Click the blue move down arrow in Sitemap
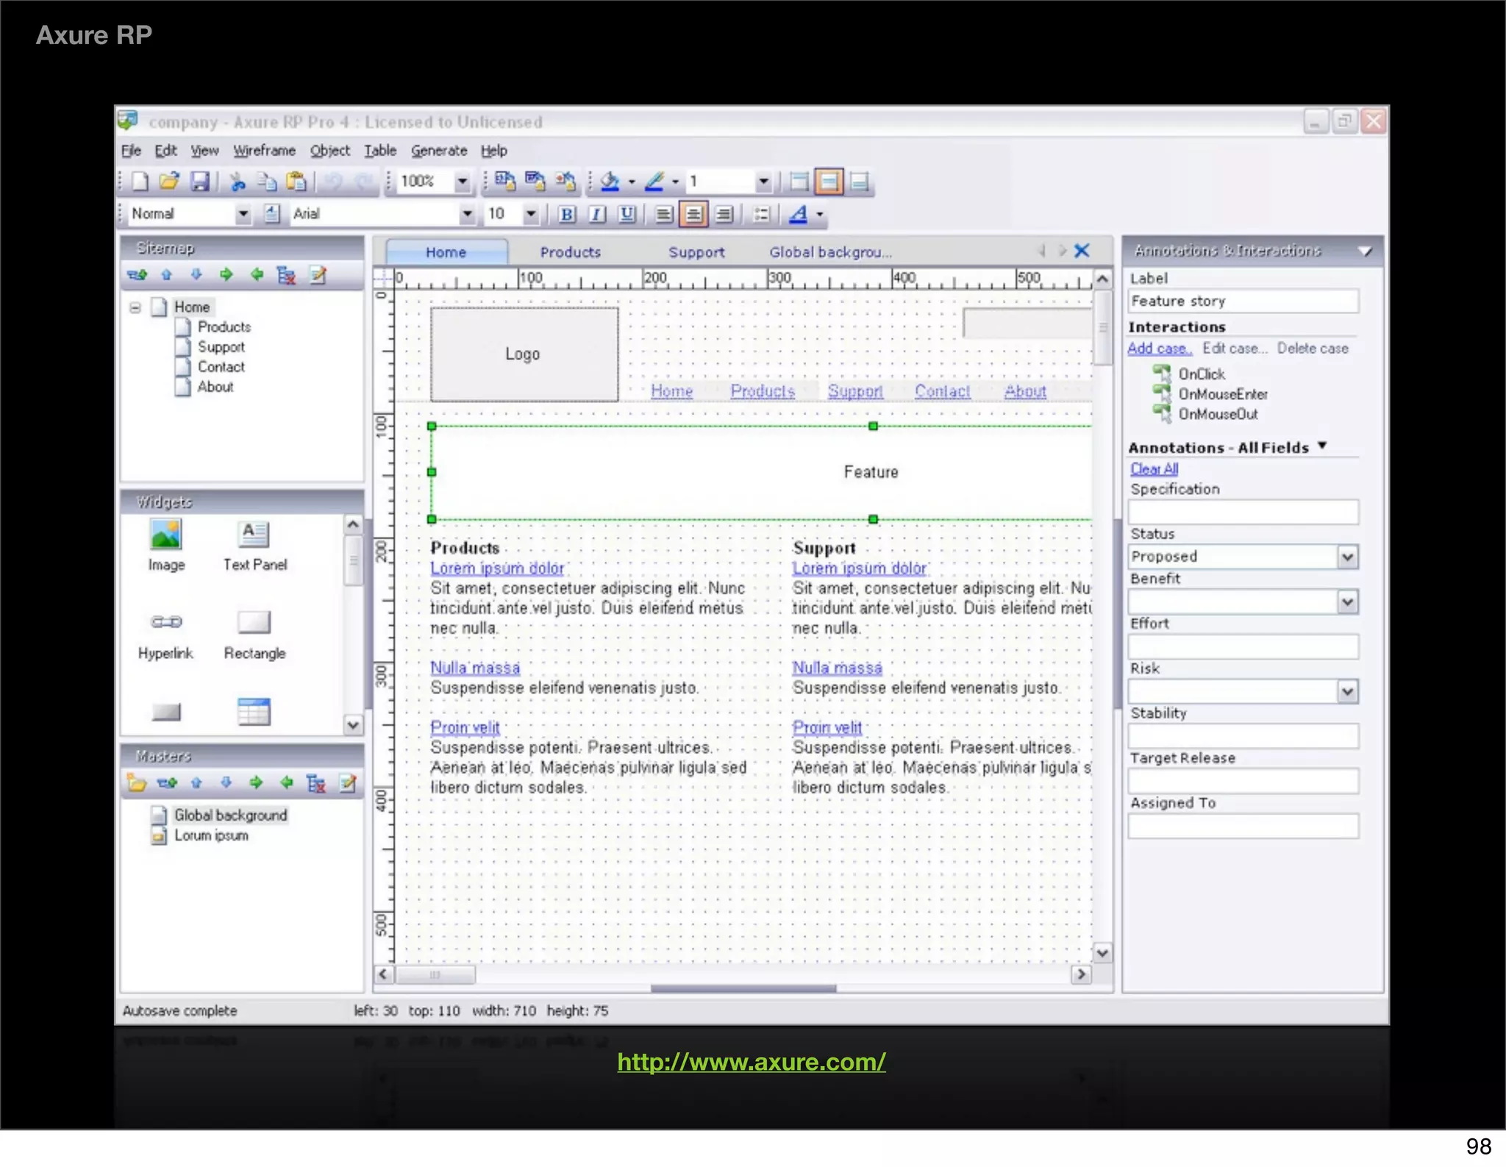Screen dimensions: 1506x1167 (x=196, y=275)
